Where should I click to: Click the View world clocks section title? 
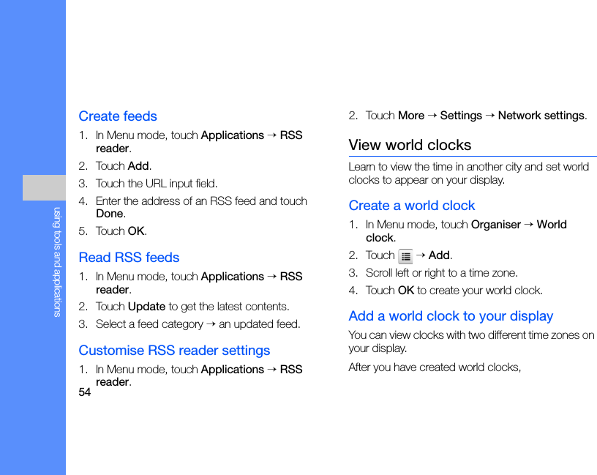[x=410, y=145]
